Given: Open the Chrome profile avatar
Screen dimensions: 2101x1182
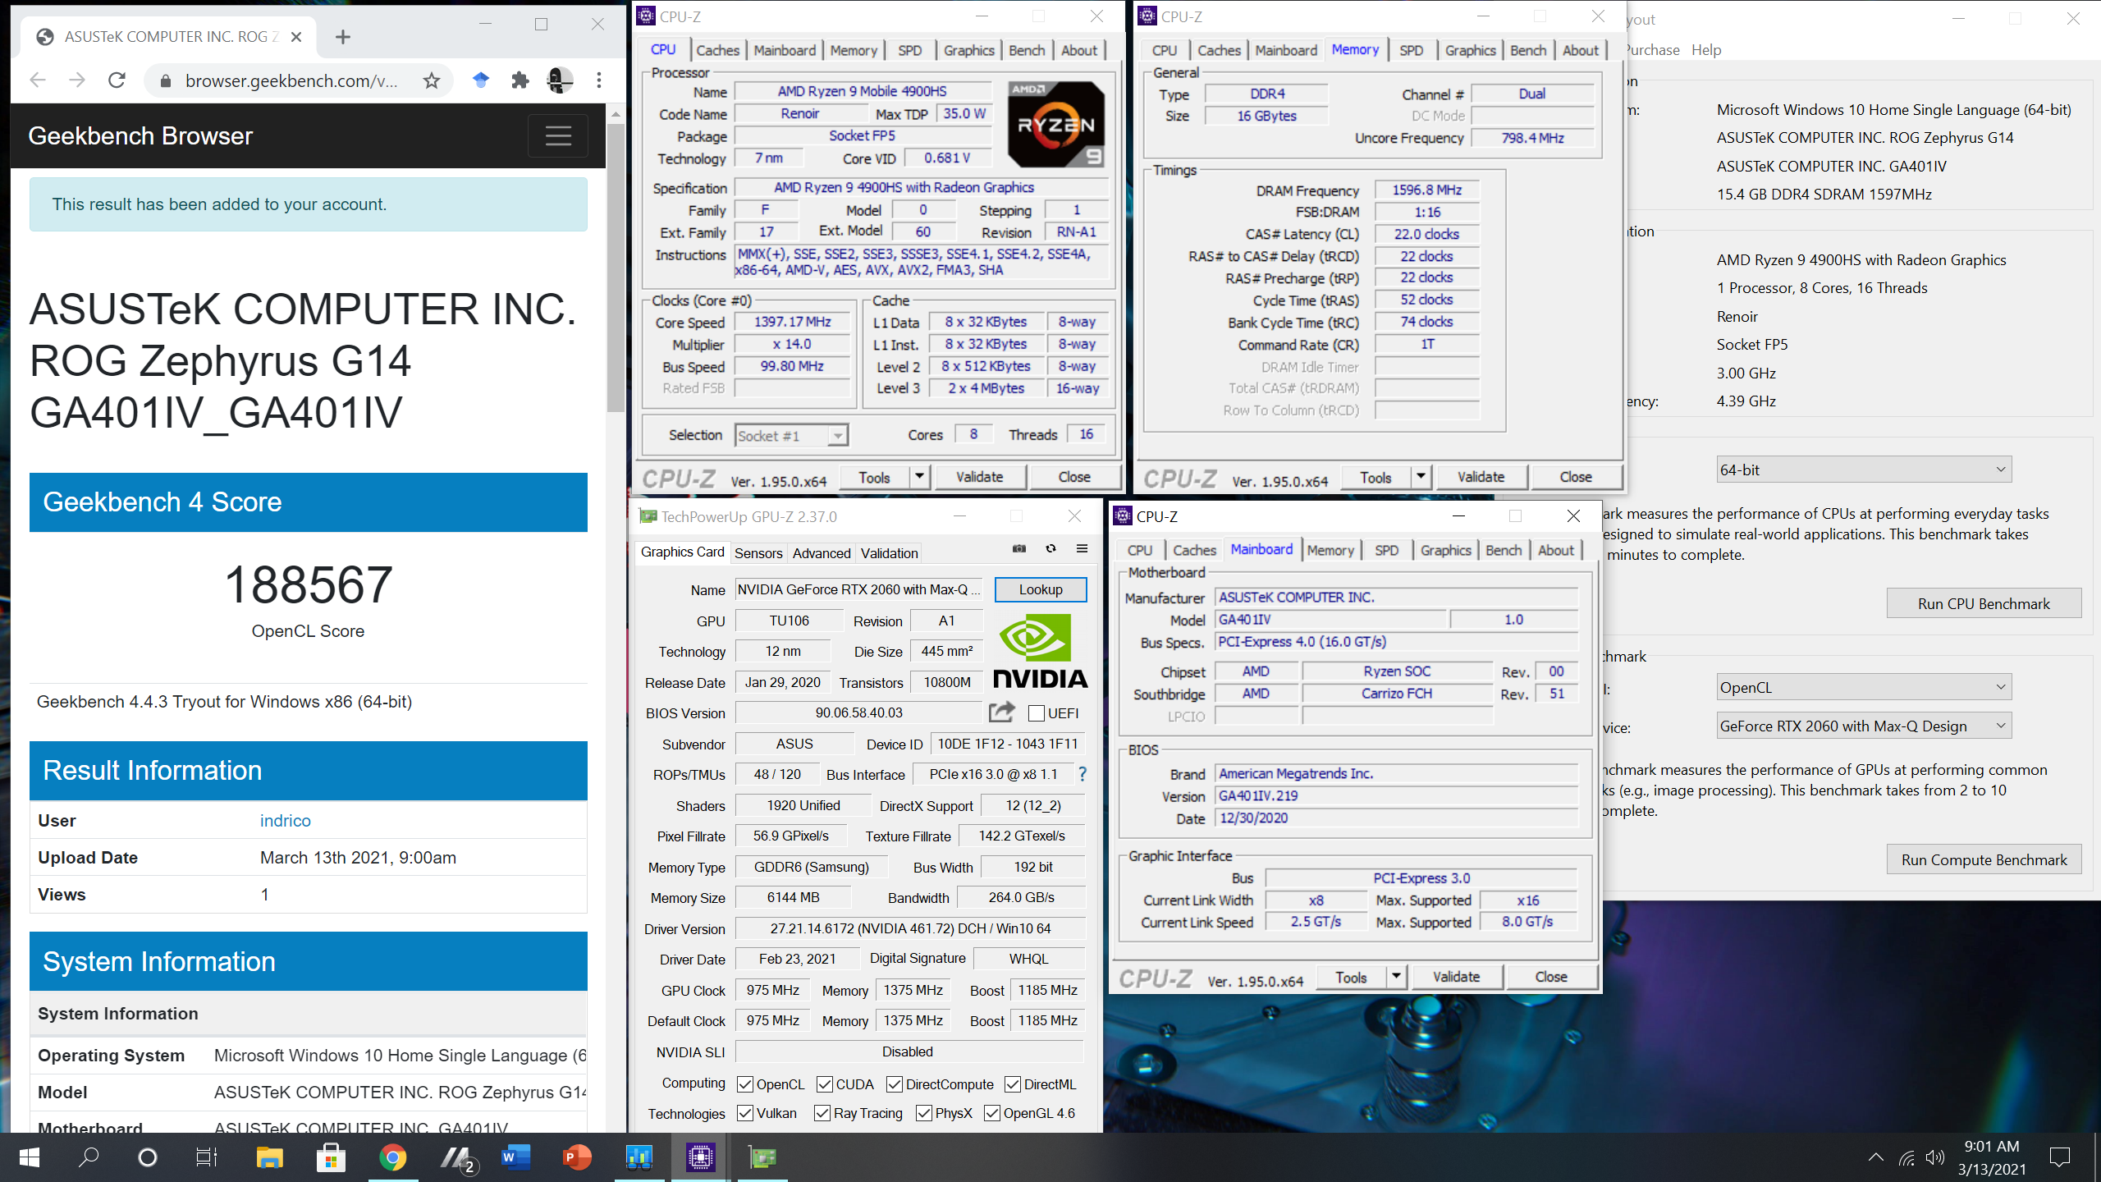Looking at the screenshot, I should click(560, 80).
